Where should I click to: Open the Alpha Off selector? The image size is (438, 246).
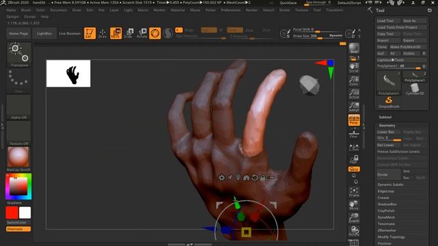click(x=18, y=107)
